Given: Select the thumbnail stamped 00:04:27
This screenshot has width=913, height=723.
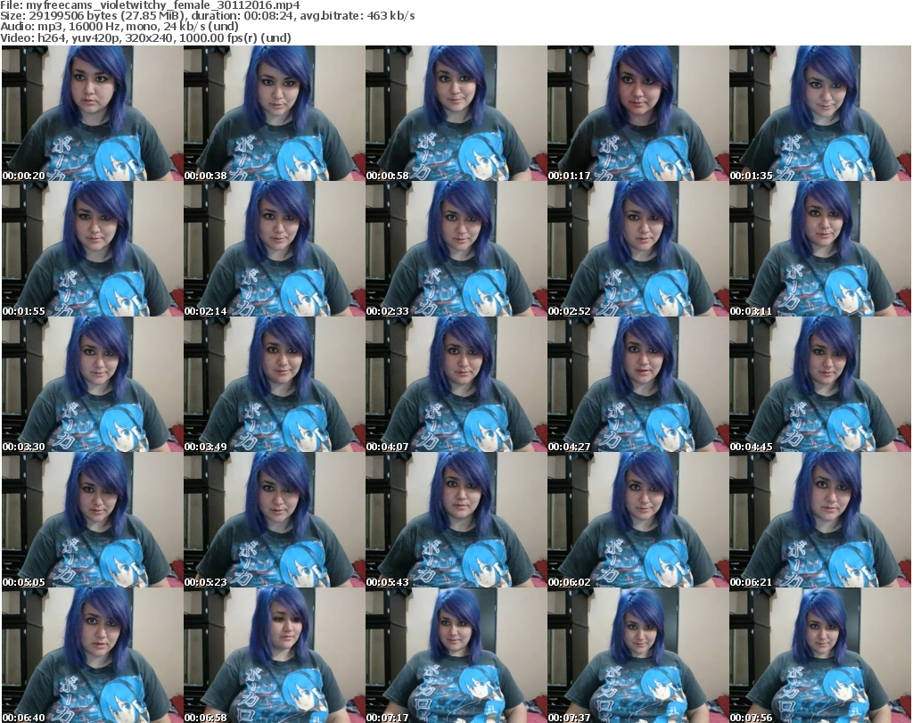Looking at the screenshot, I should 637,385.
